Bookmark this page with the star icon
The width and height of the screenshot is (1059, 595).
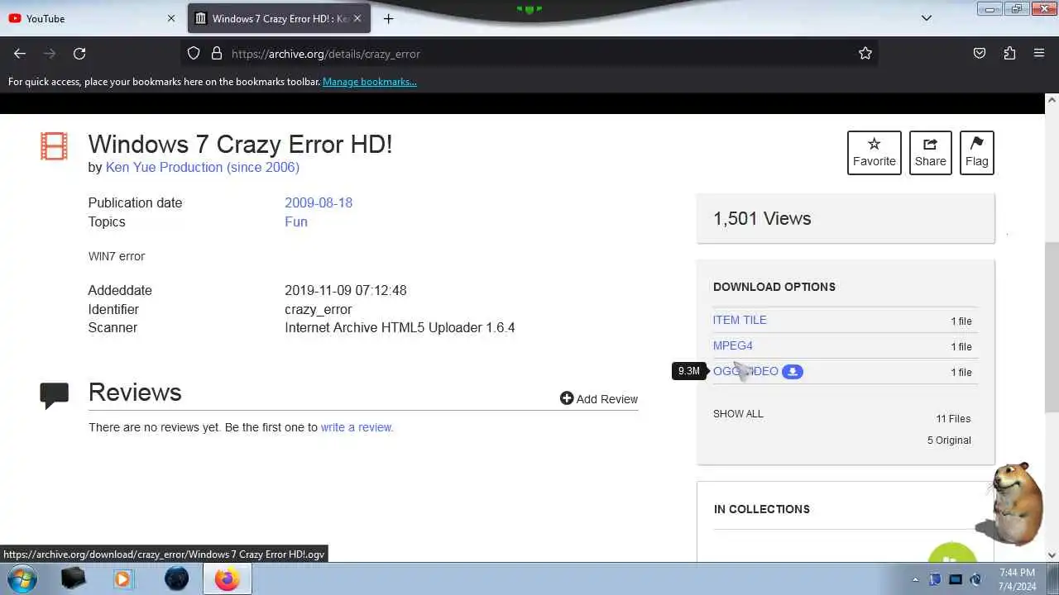tap(865, 54)
